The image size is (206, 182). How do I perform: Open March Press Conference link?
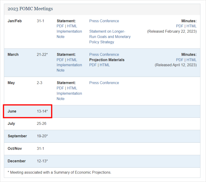[104, 55]
